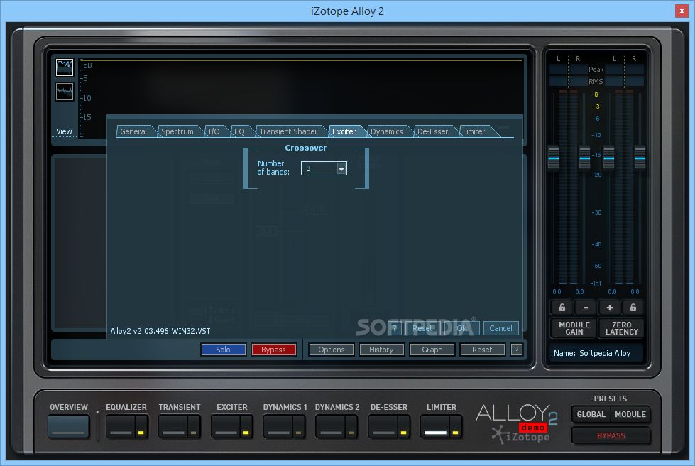The image size is (695, 466).
Task: Open the Dynamics 1 module
Action: point(278,427)
